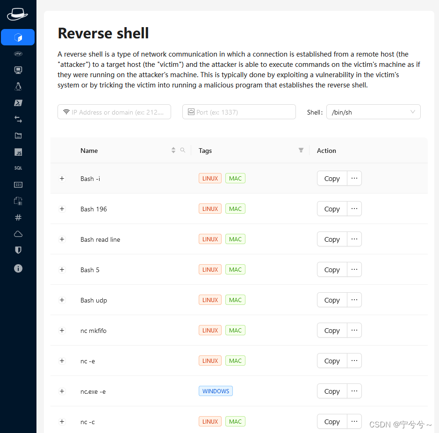Open the SQL injection section
This screenshot has height=433, width=439.
(18, 168)
